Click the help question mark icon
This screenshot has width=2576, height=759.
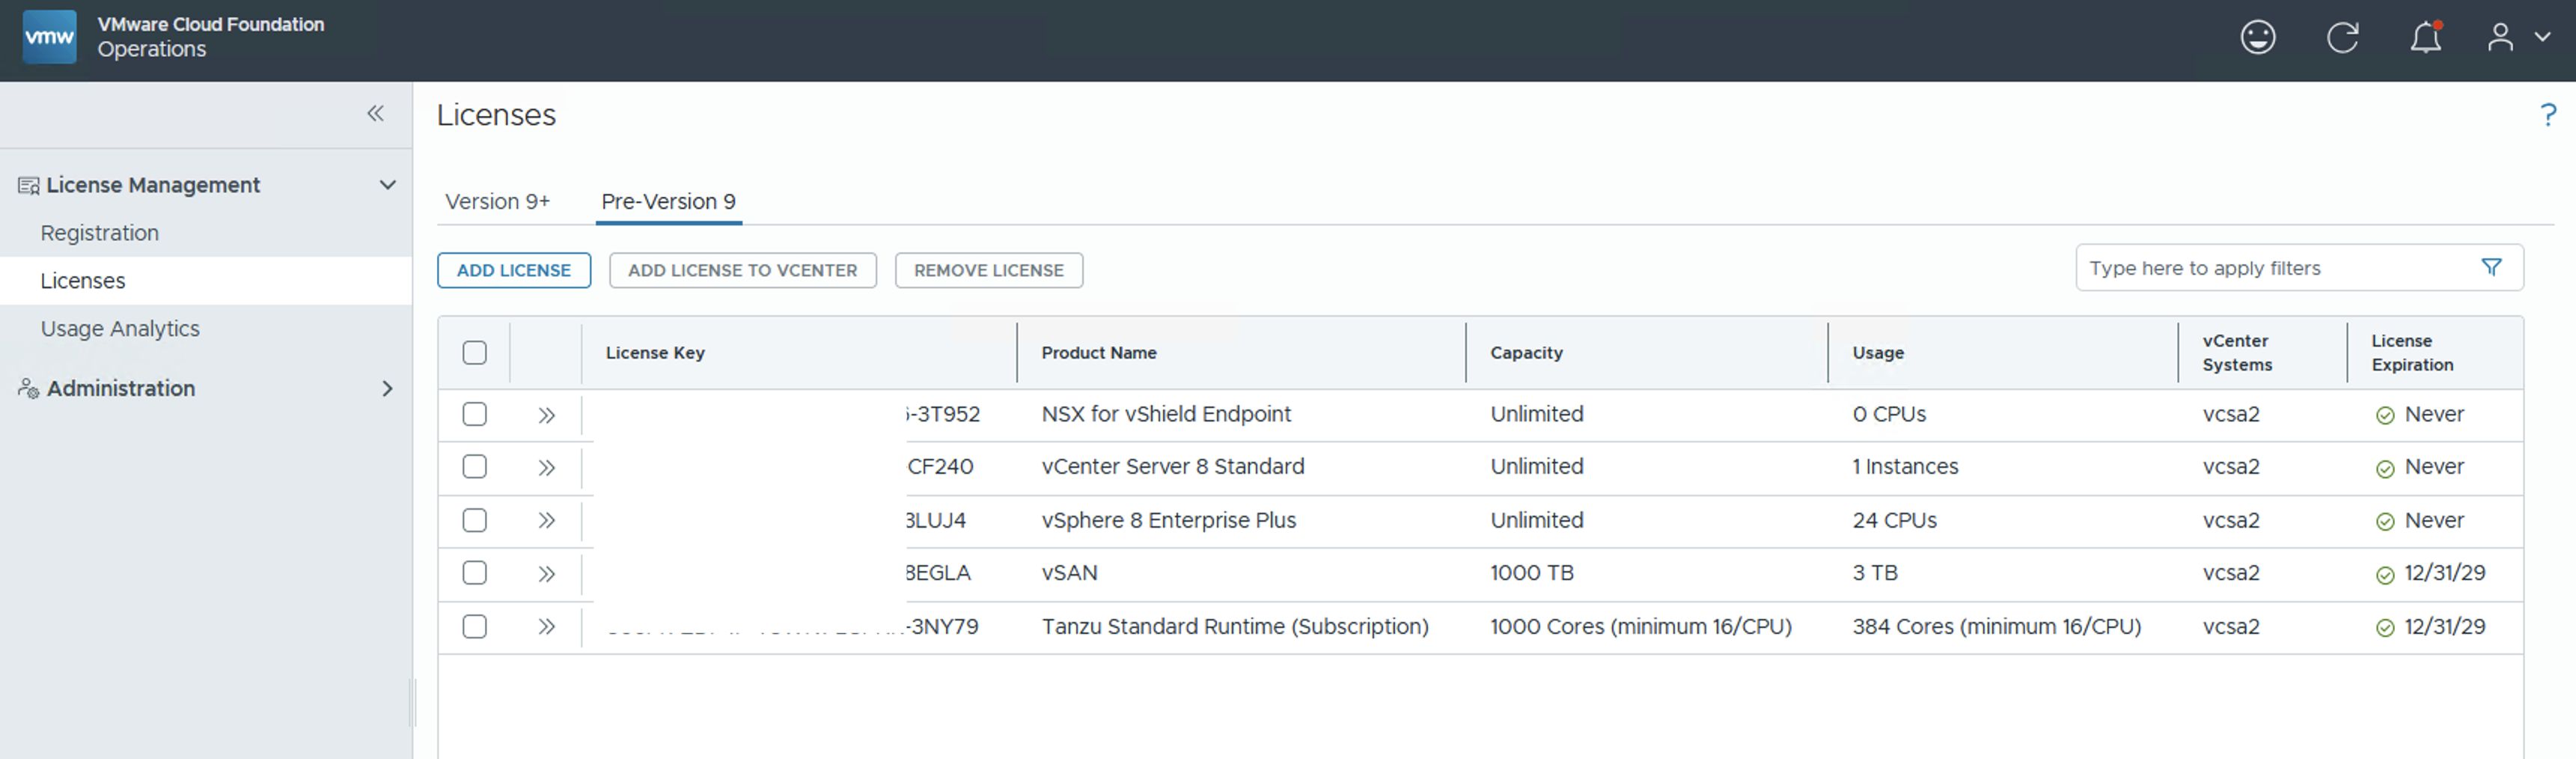pyautogui.click(x=2547, y=115)
